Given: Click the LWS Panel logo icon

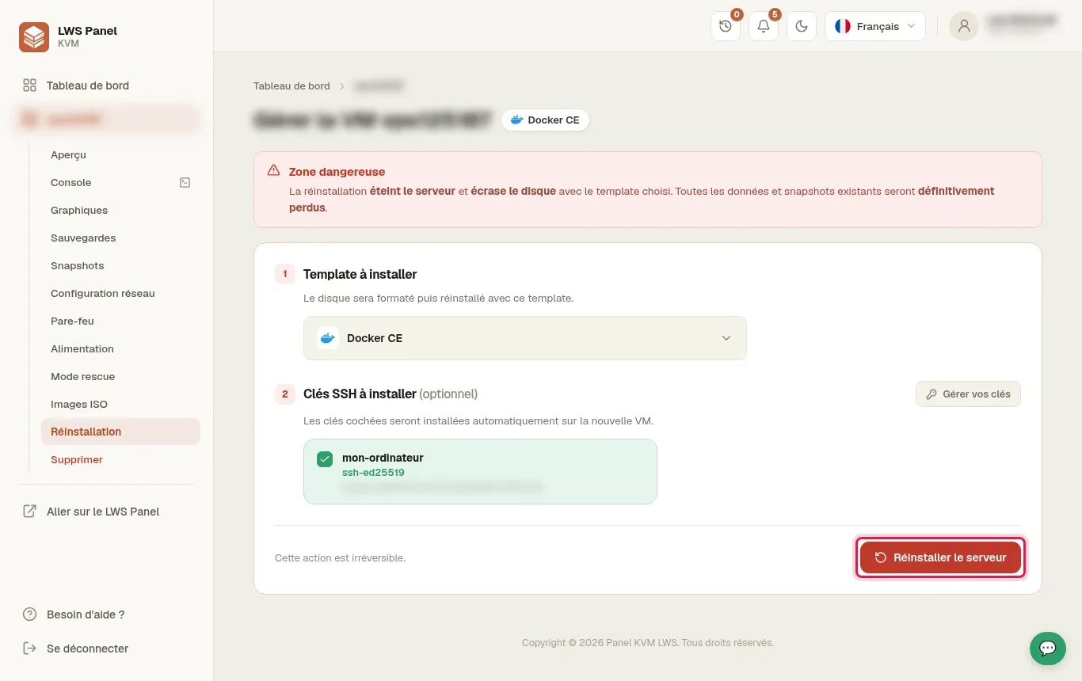Looking at the screenshot, I should point(34,37).
